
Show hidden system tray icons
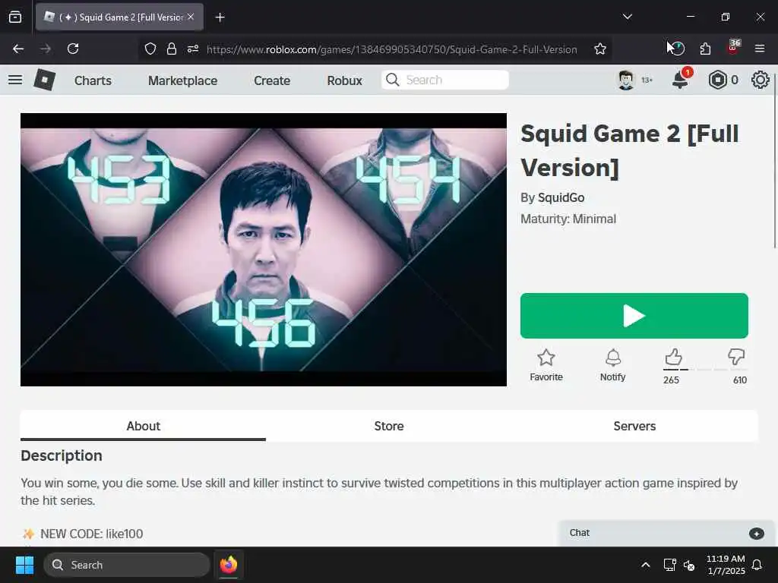[646, 565]
